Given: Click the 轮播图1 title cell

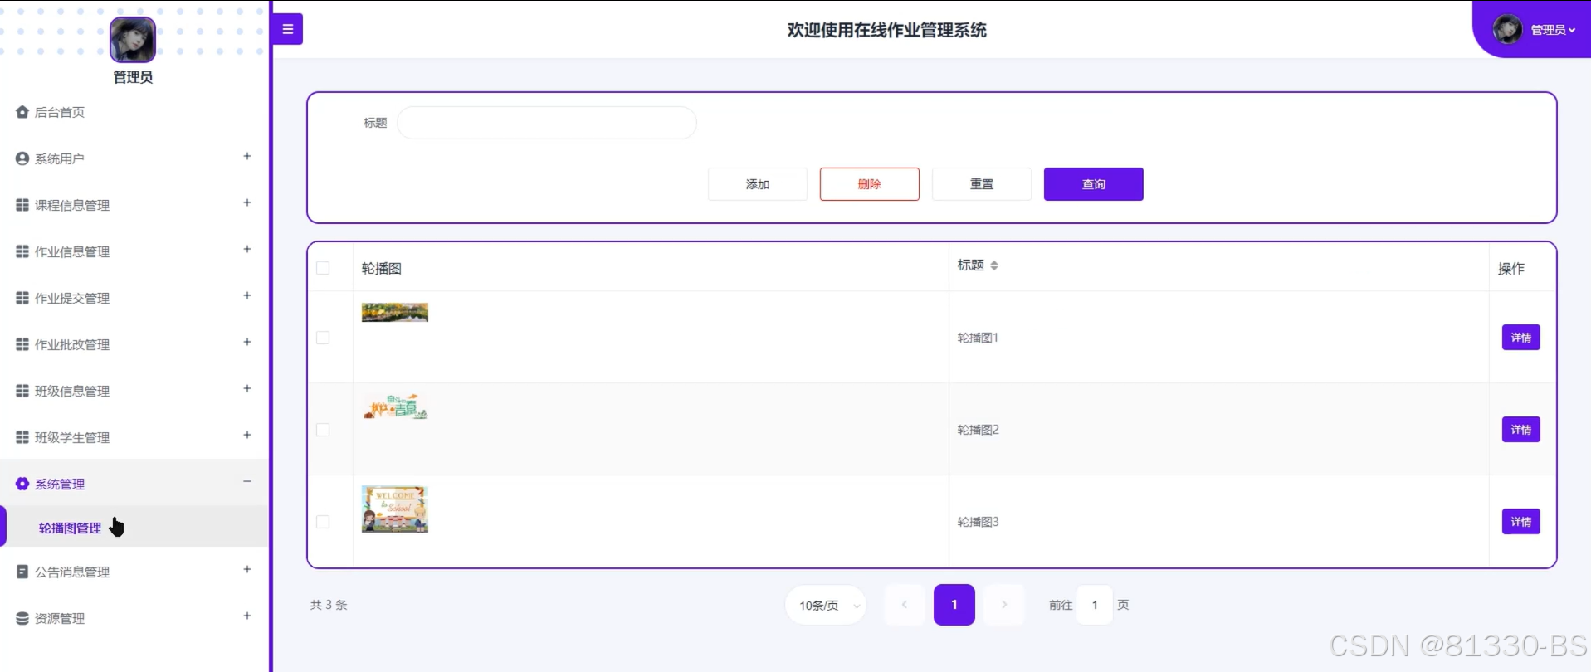Looking at the screenshot, I should (x=978, y=338).
